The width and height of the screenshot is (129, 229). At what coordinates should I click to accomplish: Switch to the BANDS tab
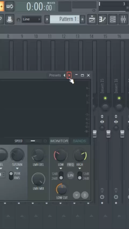80,141
